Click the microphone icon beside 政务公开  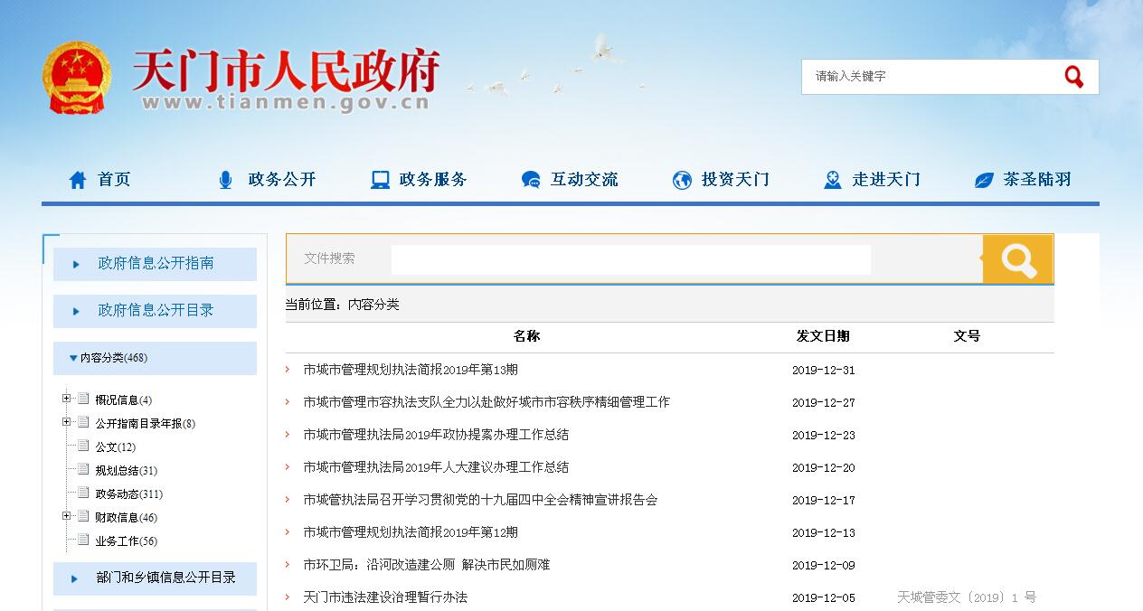pos(225,180)
